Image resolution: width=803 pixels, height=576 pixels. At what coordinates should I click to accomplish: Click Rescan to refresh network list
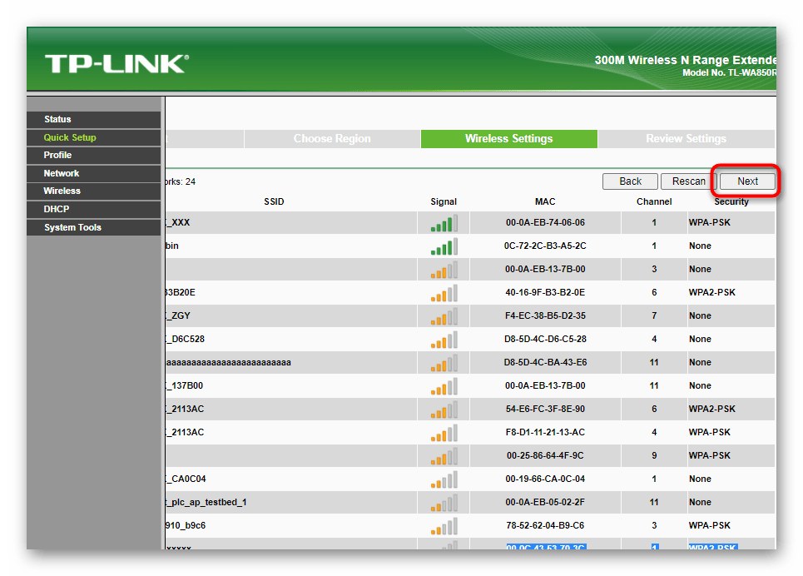(x=688, y=181)
